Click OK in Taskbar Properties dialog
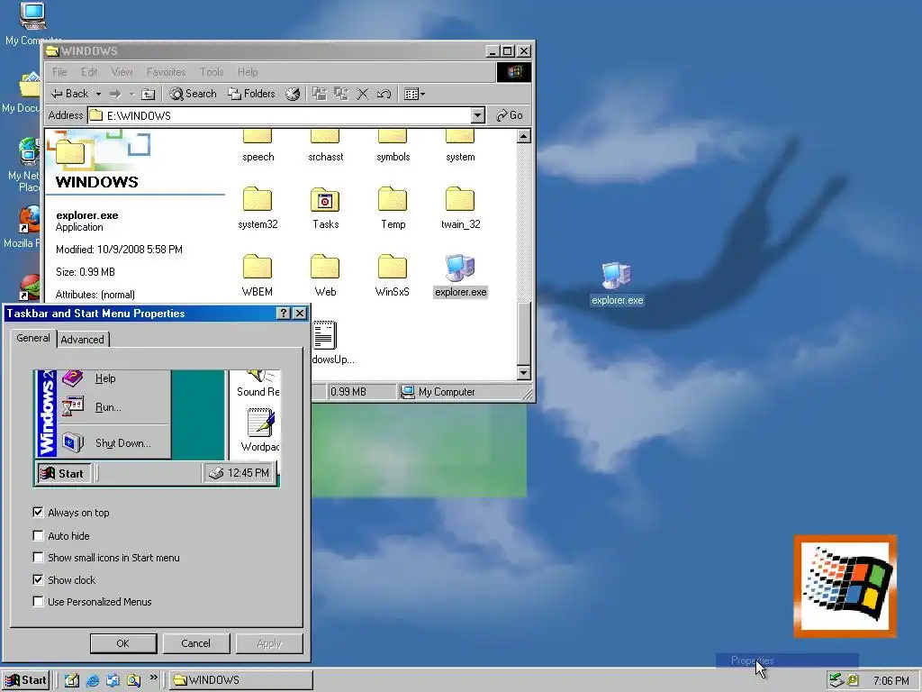The width and height of the screenshot is (922, 692). [x=122, y=643]
